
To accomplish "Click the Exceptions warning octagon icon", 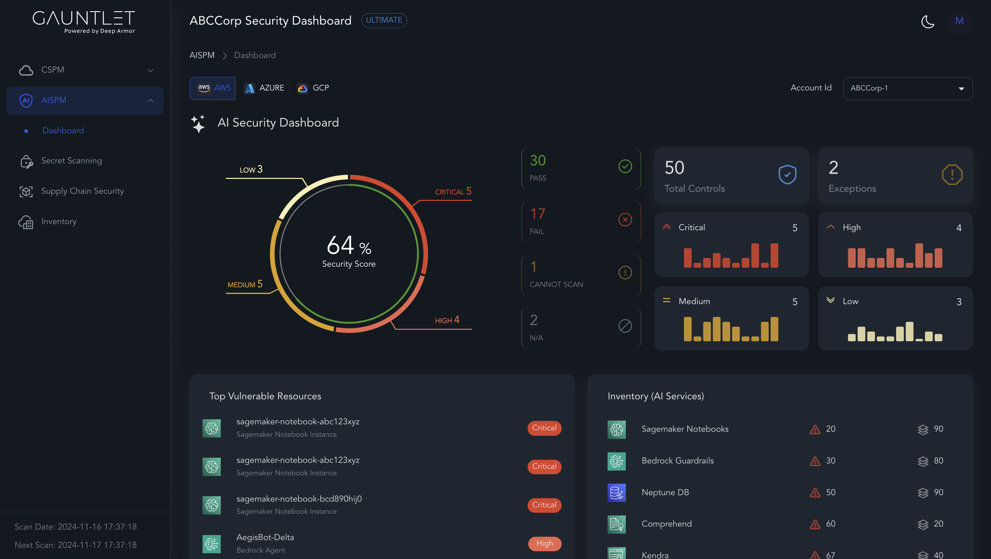I will pos(952,175).
